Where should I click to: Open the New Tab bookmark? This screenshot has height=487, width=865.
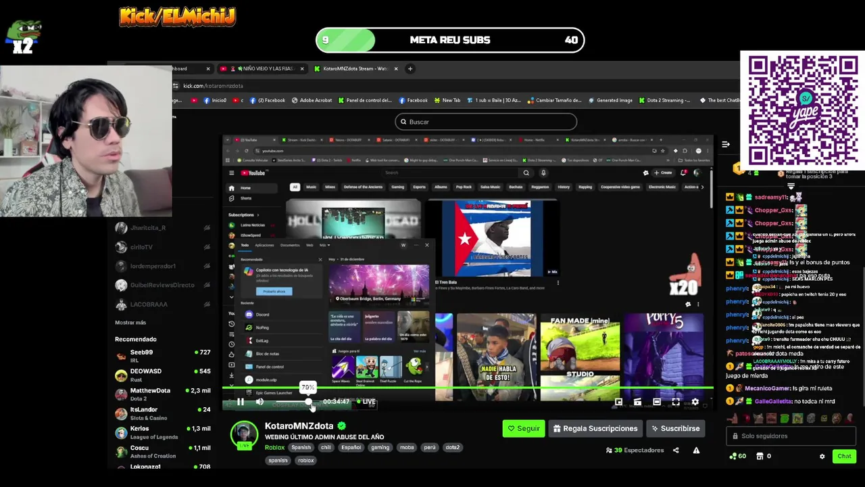click(x=447, y=100)
